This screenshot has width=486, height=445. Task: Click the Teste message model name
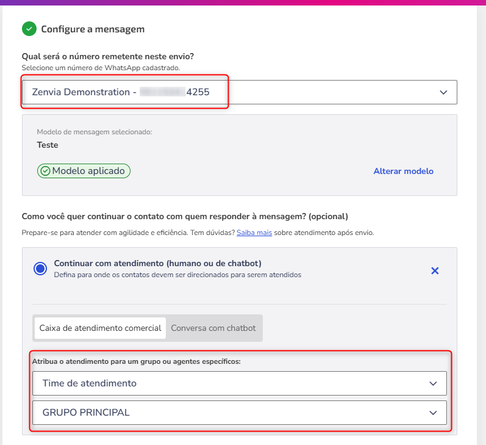pyautogui.click(x=48, y=145)
